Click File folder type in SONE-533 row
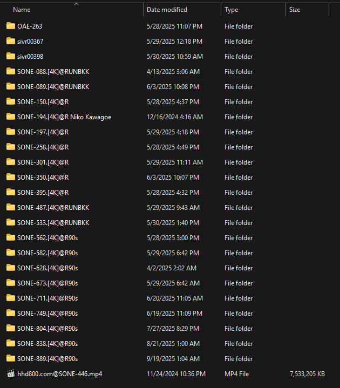The width and height of the screenshot is (340, 388). tap(239, 223)
